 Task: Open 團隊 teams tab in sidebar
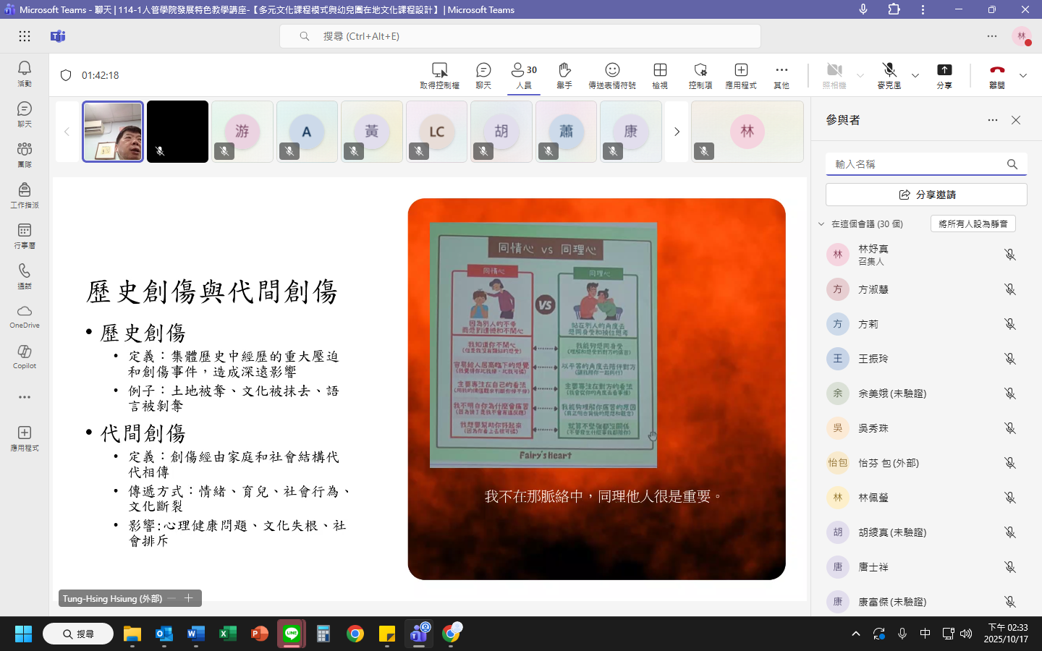click(24, 154)
